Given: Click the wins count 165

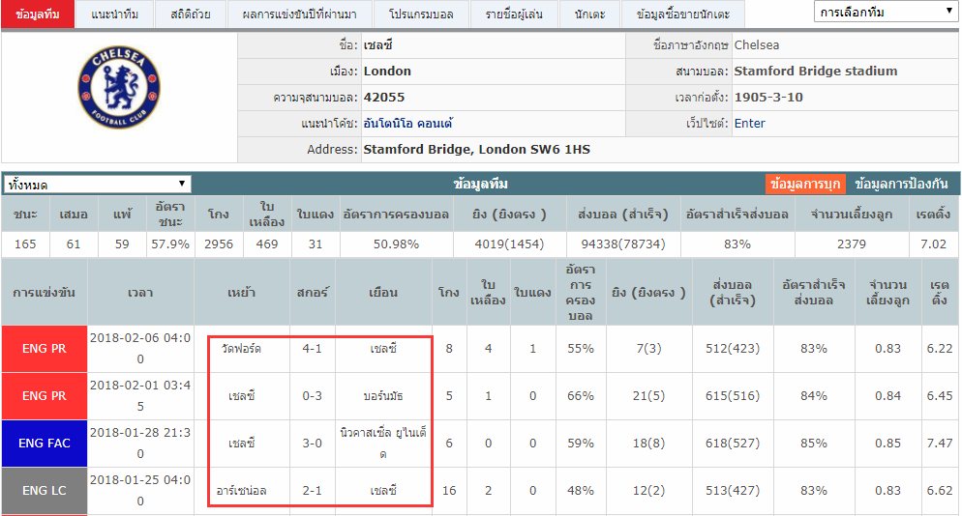Looking at the screenshot, I should coord(25,244).
